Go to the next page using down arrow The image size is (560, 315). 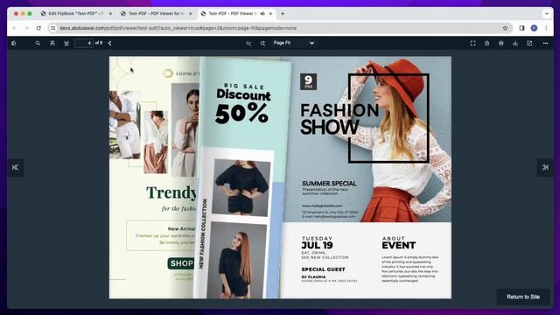(66, 43)
